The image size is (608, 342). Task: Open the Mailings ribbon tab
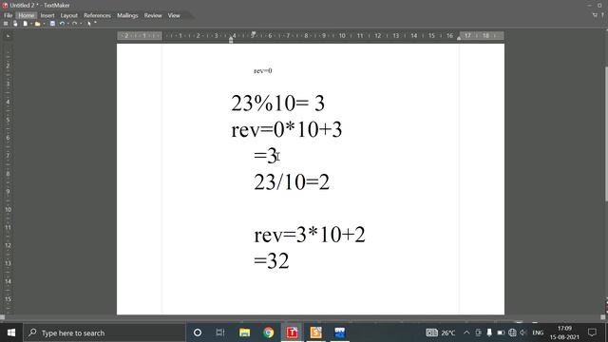(127, 15)
